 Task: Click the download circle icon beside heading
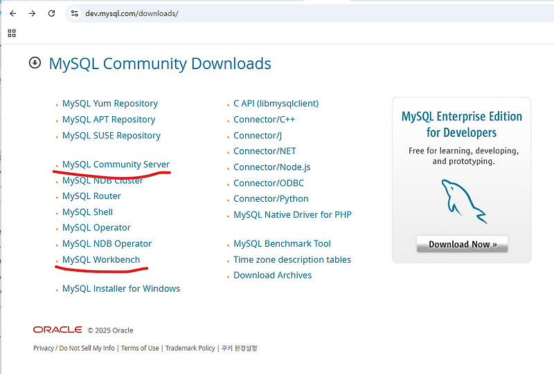(35, 63)
